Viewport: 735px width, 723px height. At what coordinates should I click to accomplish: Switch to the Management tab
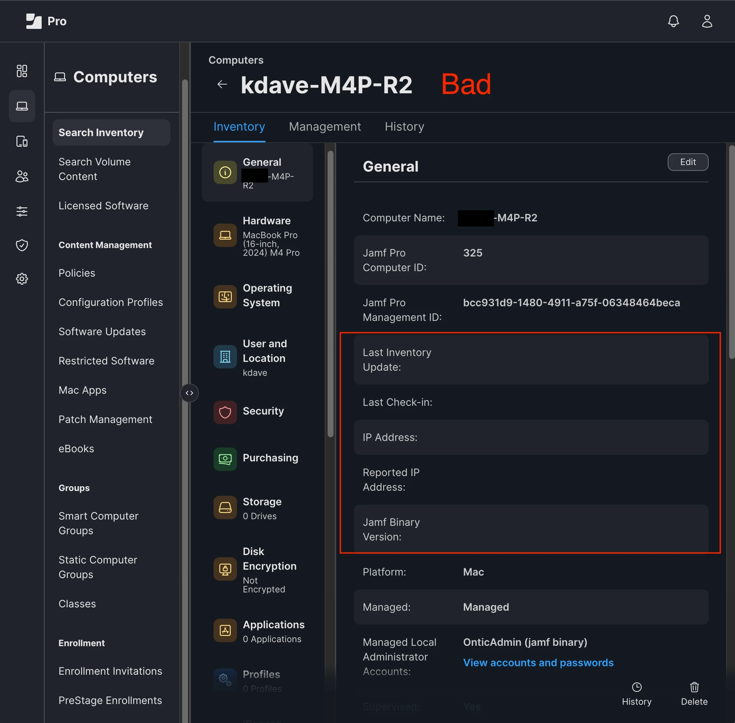click(x=325, y=127)
